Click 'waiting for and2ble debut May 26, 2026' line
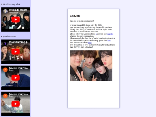Viewport: 156px width, 117px height. [86, 25]
